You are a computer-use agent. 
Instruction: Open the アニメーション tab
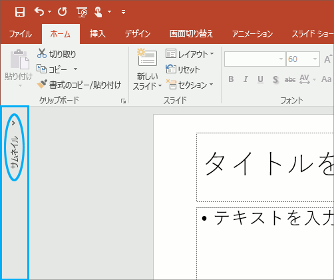pos(252,34)
